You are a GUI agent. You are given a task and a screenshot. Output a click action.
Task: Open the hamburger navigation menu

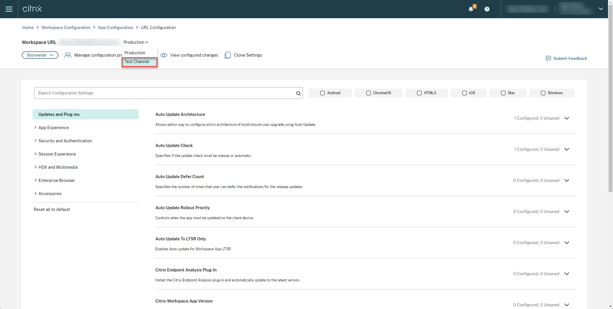9,9
